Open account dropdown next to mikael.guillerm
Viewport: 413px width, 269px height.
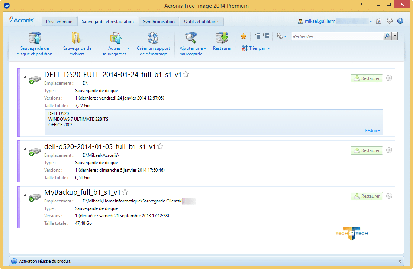point(371,21)
